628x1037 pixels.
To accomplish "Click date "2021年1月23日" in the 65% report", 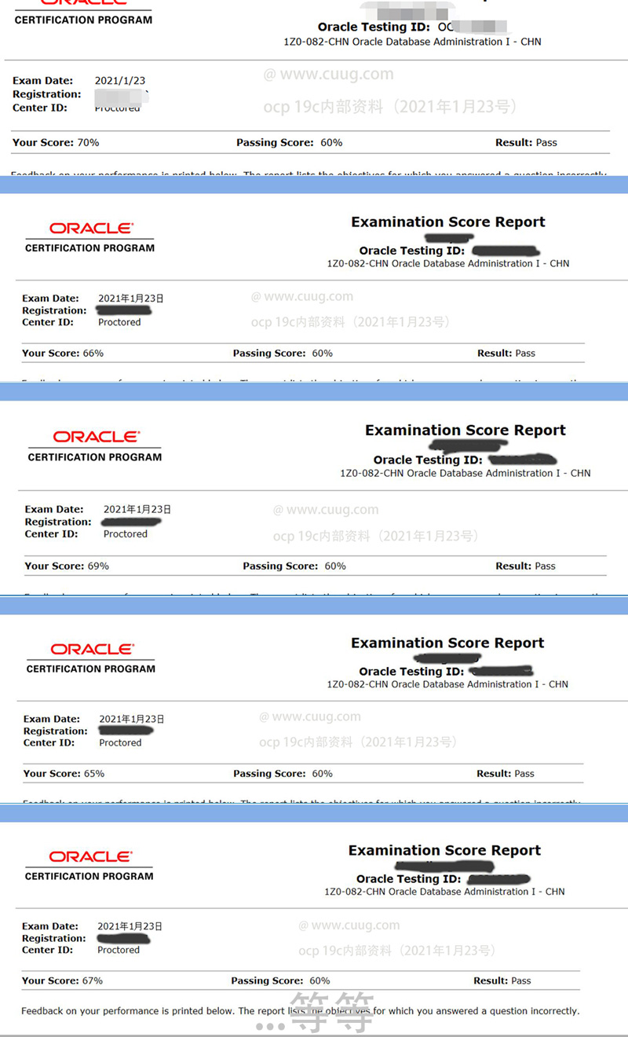I will pos(132,719).
